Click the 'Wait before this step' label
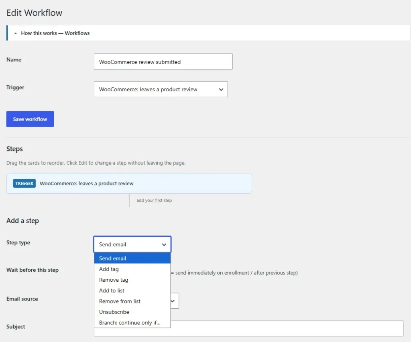The image size is (411, 342). click(33, 270)
